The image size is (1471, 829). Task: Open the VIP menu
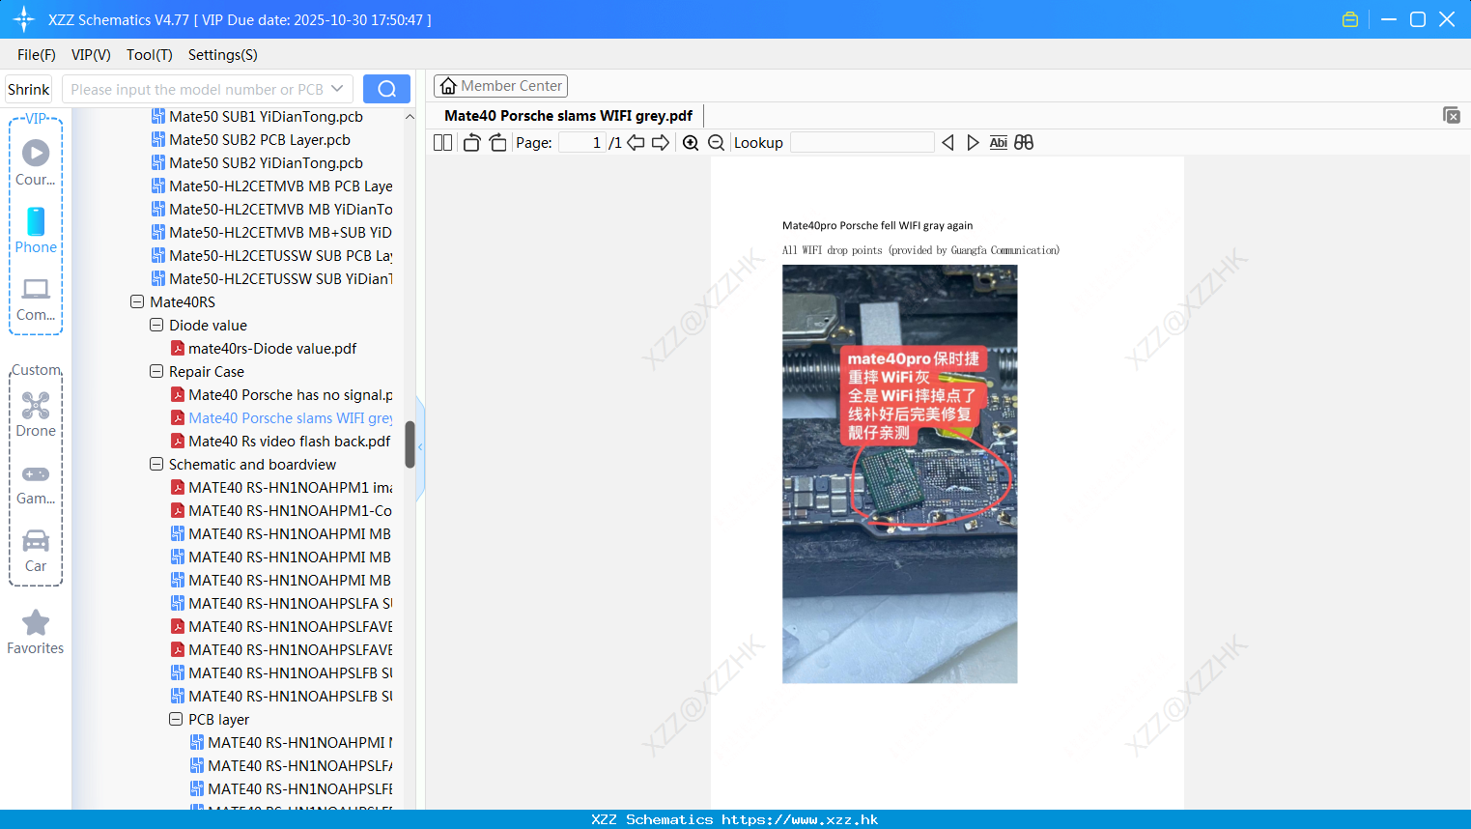point(91,55)
